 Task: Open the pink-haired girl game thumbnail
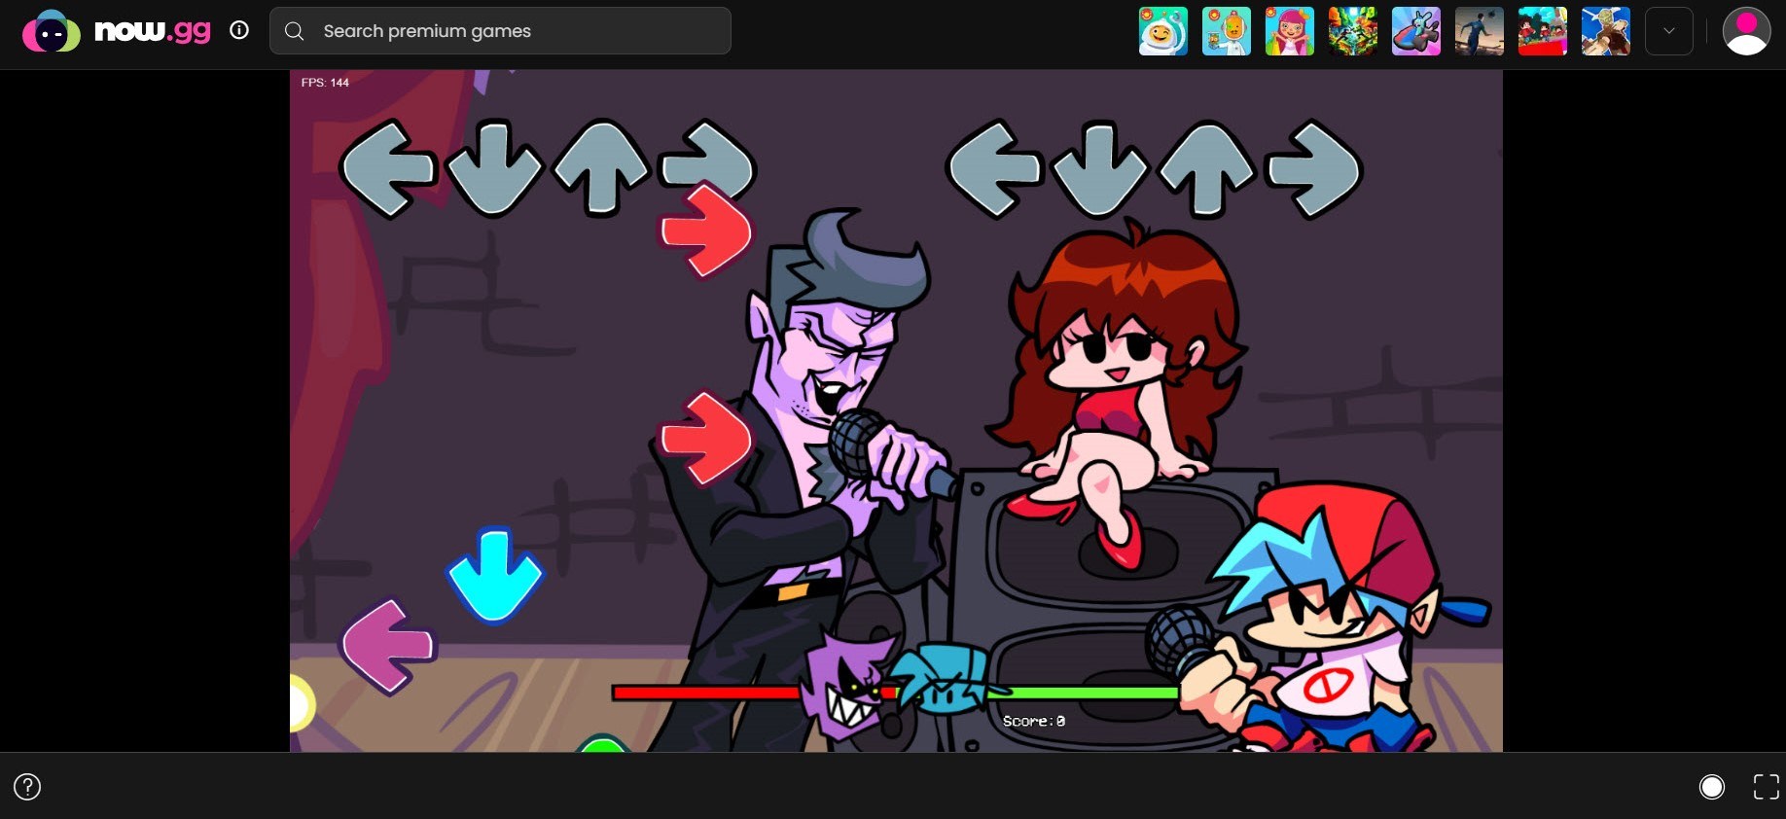(x=1290, y=31)
